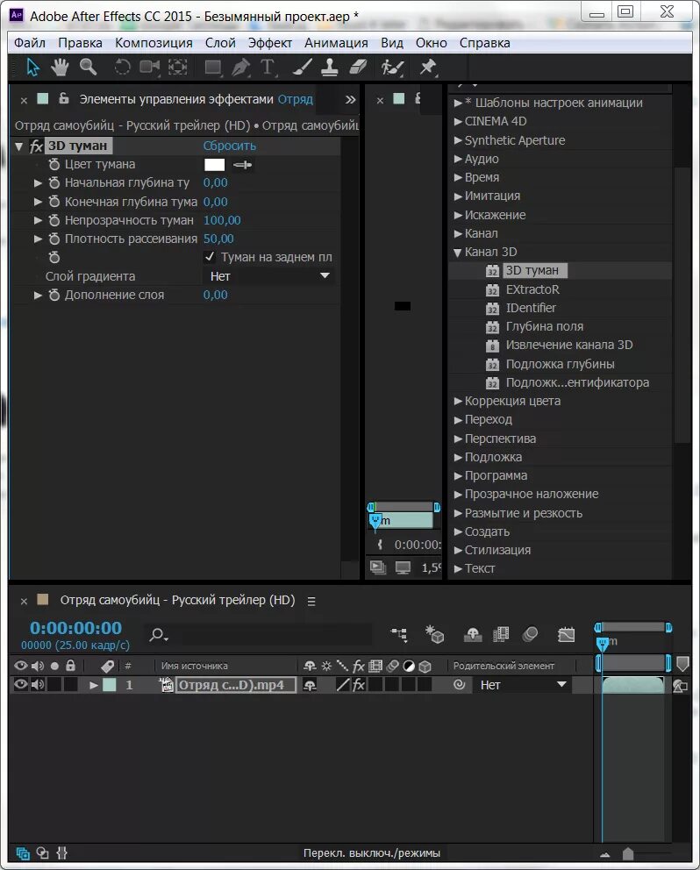The image size is (700, 870).
Task: Open the Файл menu
Action: click(30, 43)
